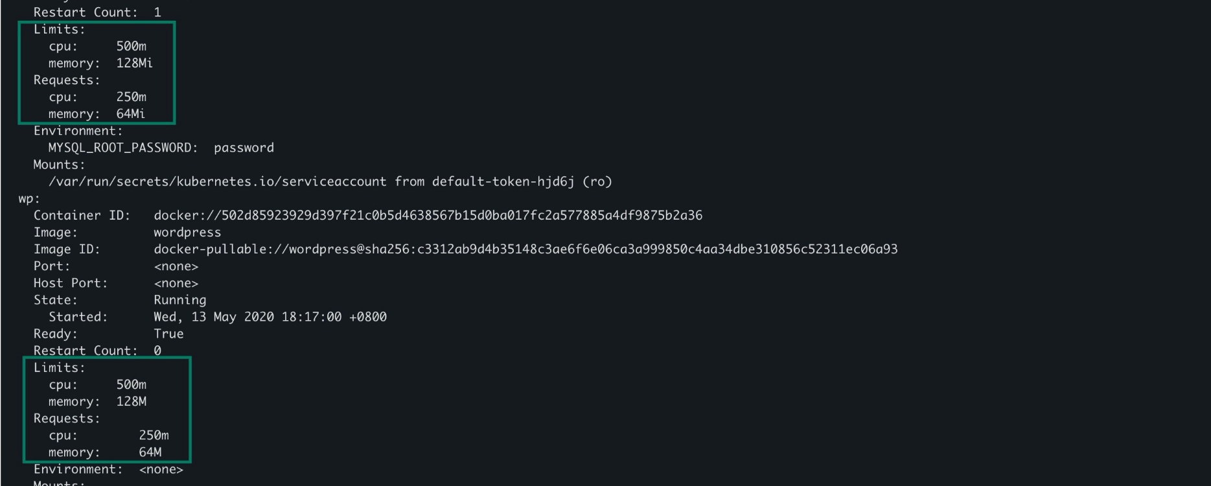Viewport: 1211px width, 486px height.
Task: Click the first container's 64Mi memory request
Action: [x=130, y=113]
